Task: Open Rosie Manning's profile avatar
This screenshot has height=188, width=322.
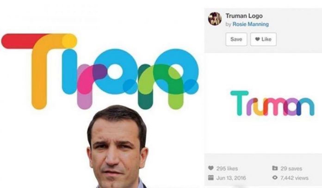Action: pos(215,19)
